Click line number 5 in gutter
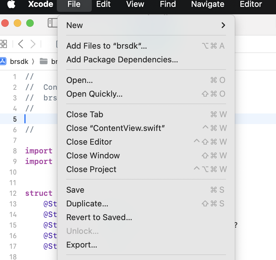Image resolution: width=276 pixels, height=260 pixels. point(15,119)
